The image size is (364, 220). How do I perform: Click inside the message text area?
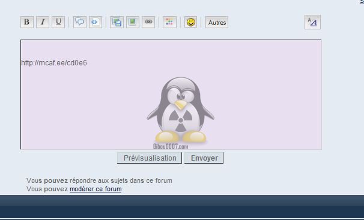tap(171, 95)
